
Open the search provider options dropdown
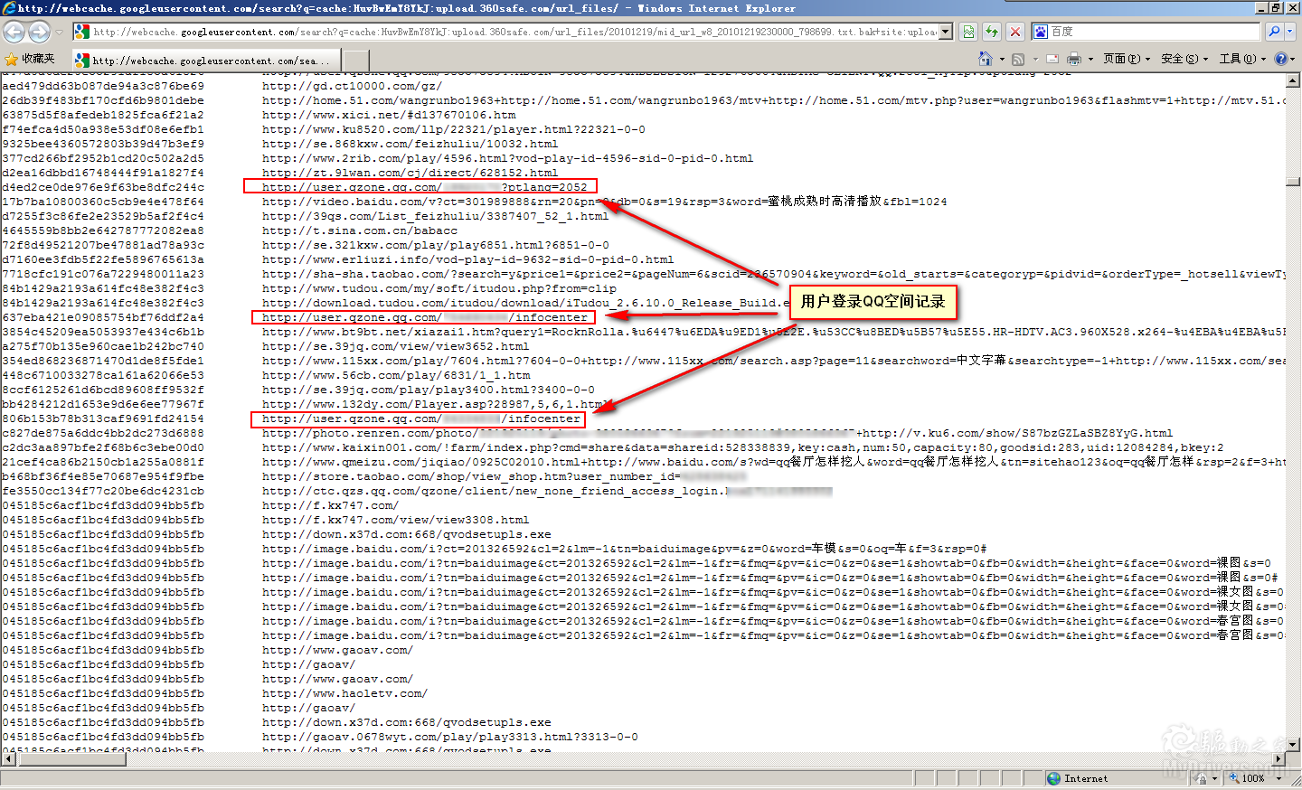tap(1290, 32)
